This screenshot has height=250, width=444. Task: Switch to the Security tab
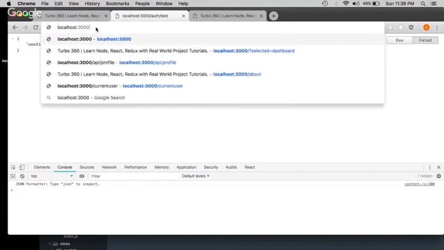(211, 167)
